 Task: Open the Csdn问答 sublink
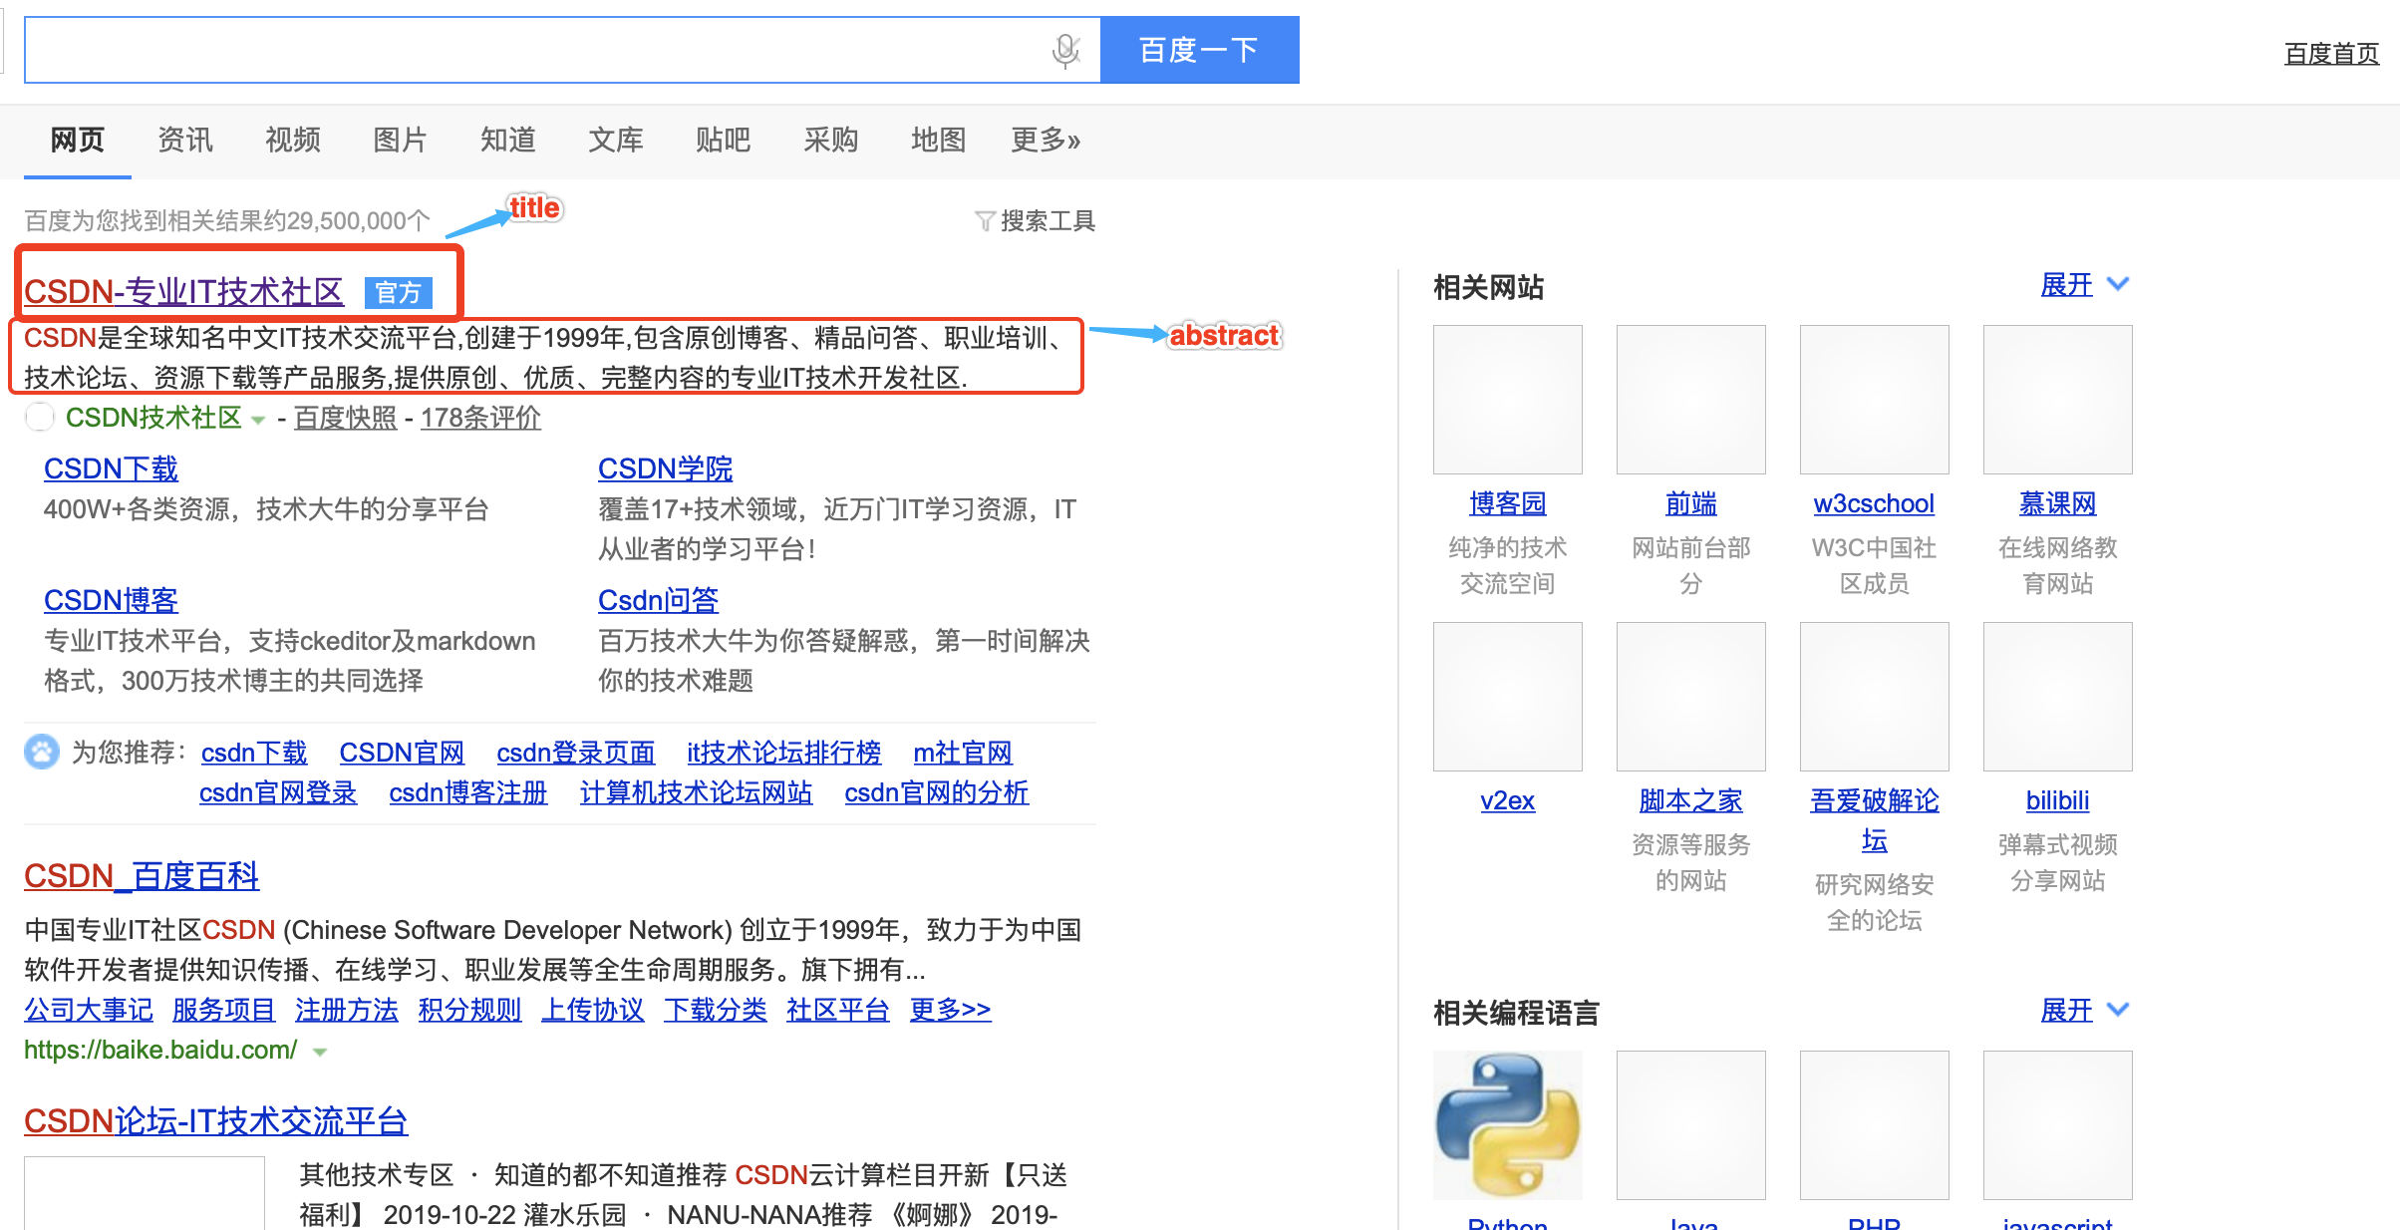(658, 600)
